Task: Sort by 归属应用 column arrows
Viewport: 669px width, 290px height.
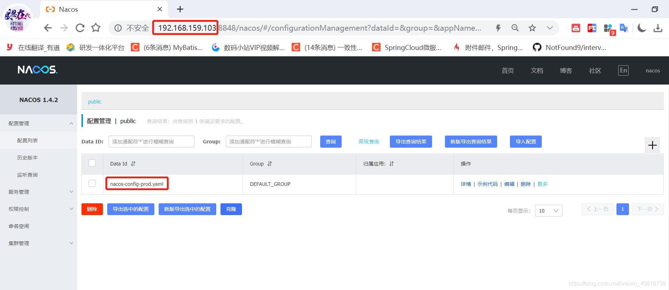Action: click(x=392, y=164)
